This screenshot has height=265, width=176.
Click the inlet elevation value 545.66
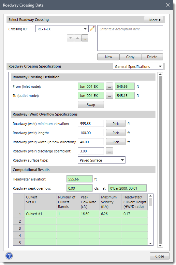(125, 86)
